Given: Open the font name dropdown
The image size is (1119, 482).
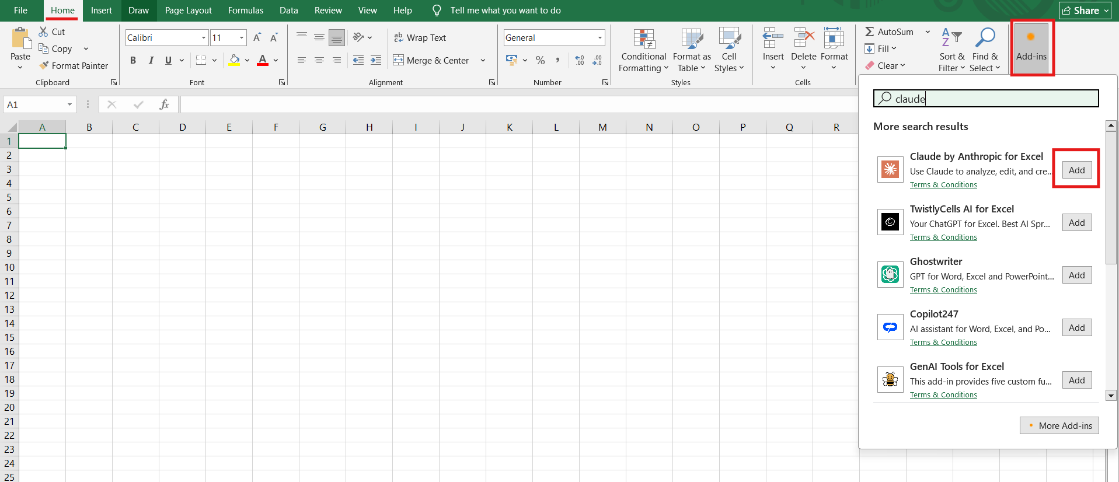Looking at the screenshot, I should (x=204, y=37).
